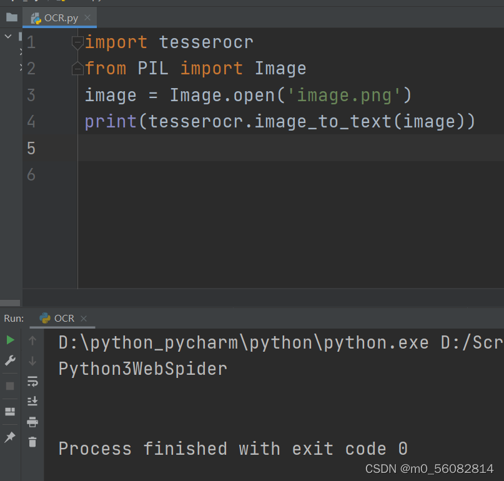Toggle soft-wrap in console output
Screen dimensions: 504x481
click(32, 381)
